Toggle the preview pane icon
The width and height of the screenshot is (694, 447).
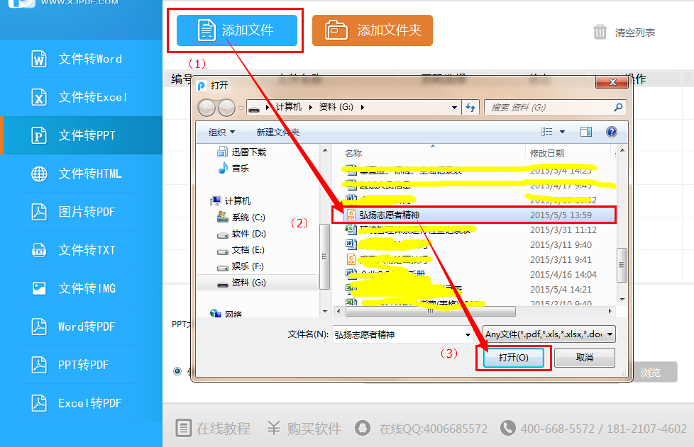point(586,132)
